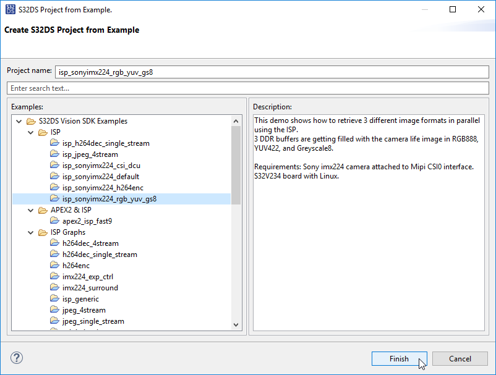Screen dimensions: 496x375
Task: Click the ISP folder icon
Action: (43, 132)
